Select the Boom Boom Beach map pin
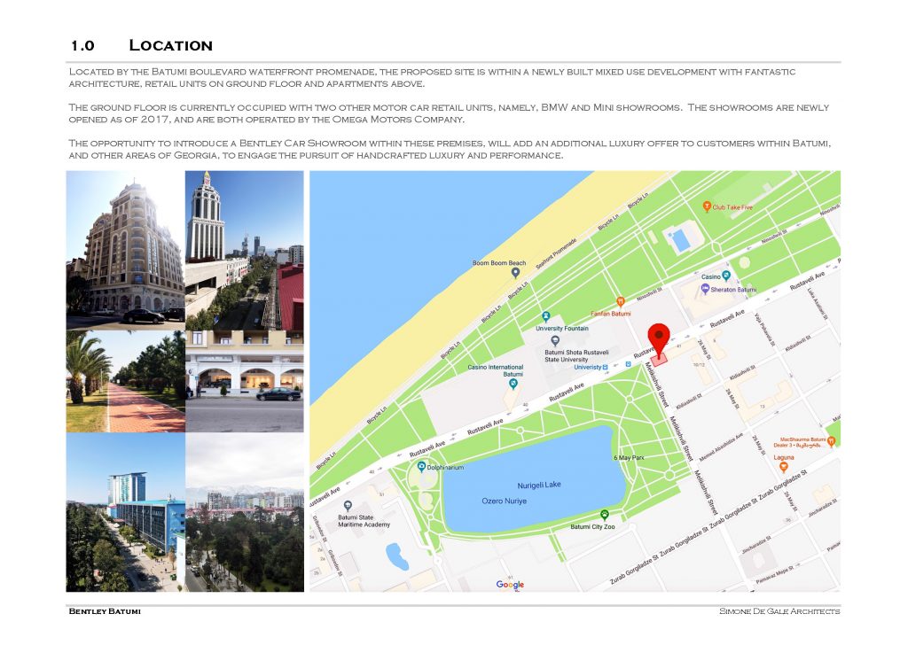908x645 pixels. [515, 273]
